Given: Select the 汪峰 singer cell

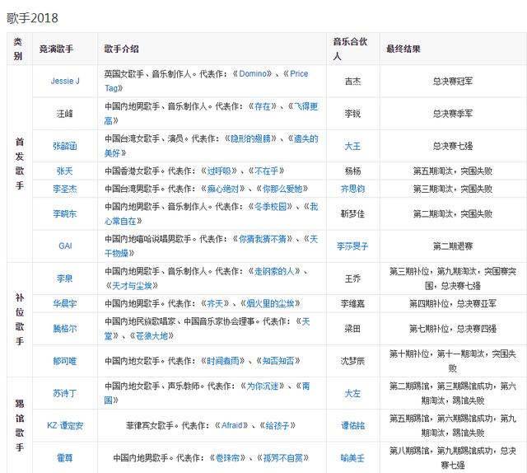Looking at the screenshot, I should (x=64, y=114).
